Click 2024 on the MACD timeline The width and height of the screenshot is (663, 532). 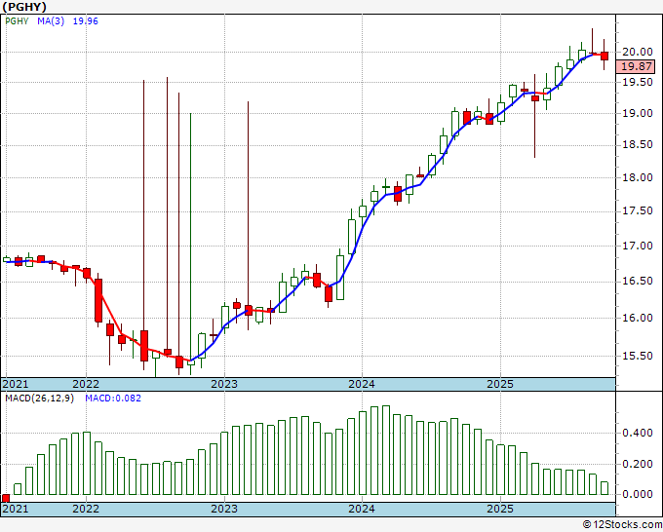(362, 509)
